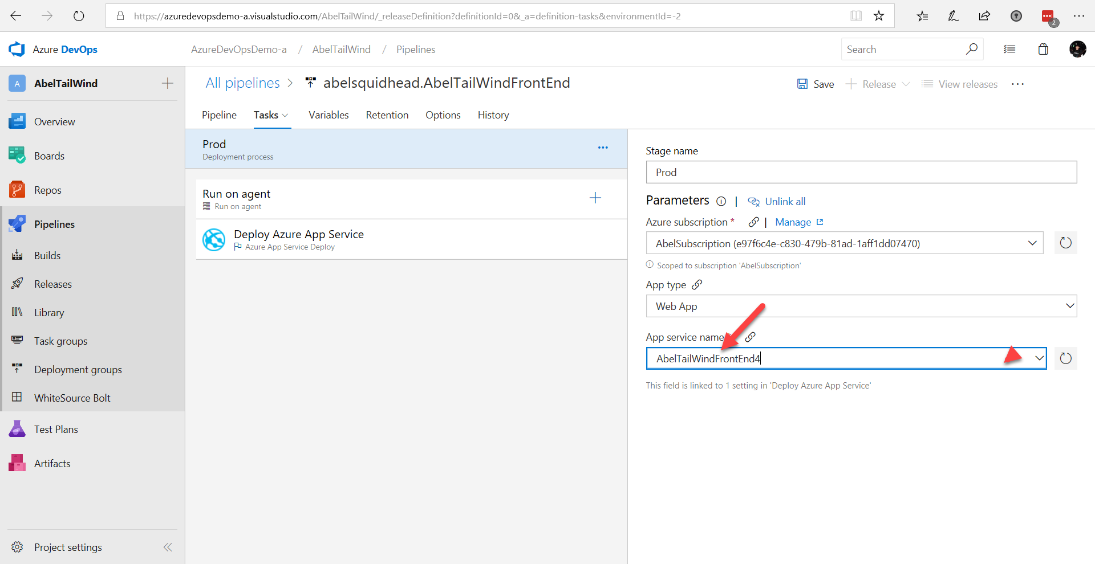Bookmark page with star icon
The width and height of the screenshot is (1095, 564).
tap(879, 16)
